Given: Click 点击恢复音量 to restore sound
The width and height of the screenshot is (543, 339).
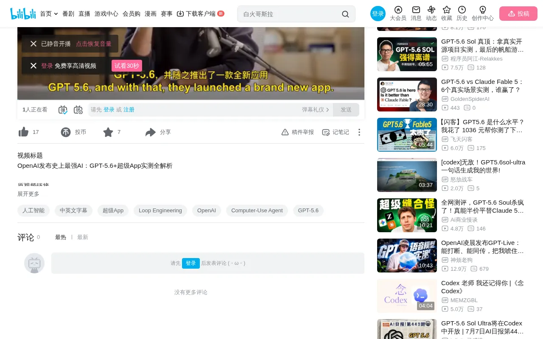Looking at the screenshot, I should click(x=94, y=44).
